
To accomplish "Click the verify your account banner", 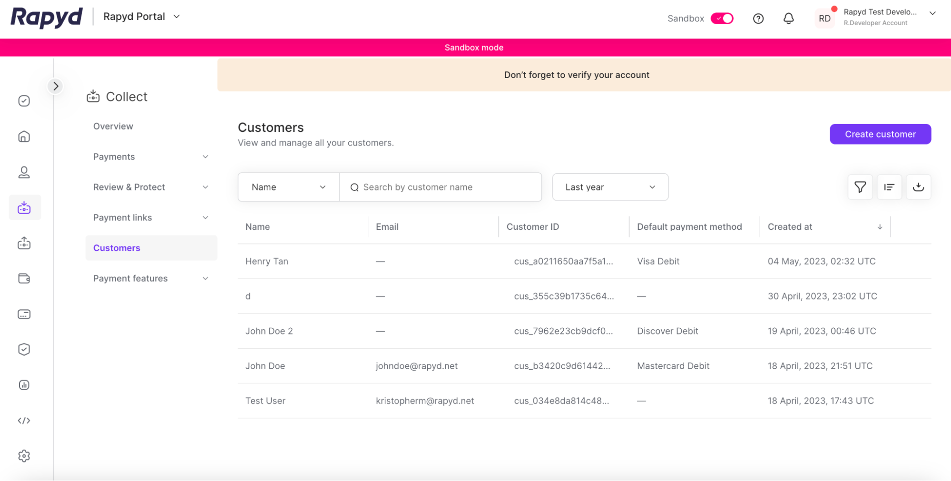I will pyautogui.click(x=576, y=75).
